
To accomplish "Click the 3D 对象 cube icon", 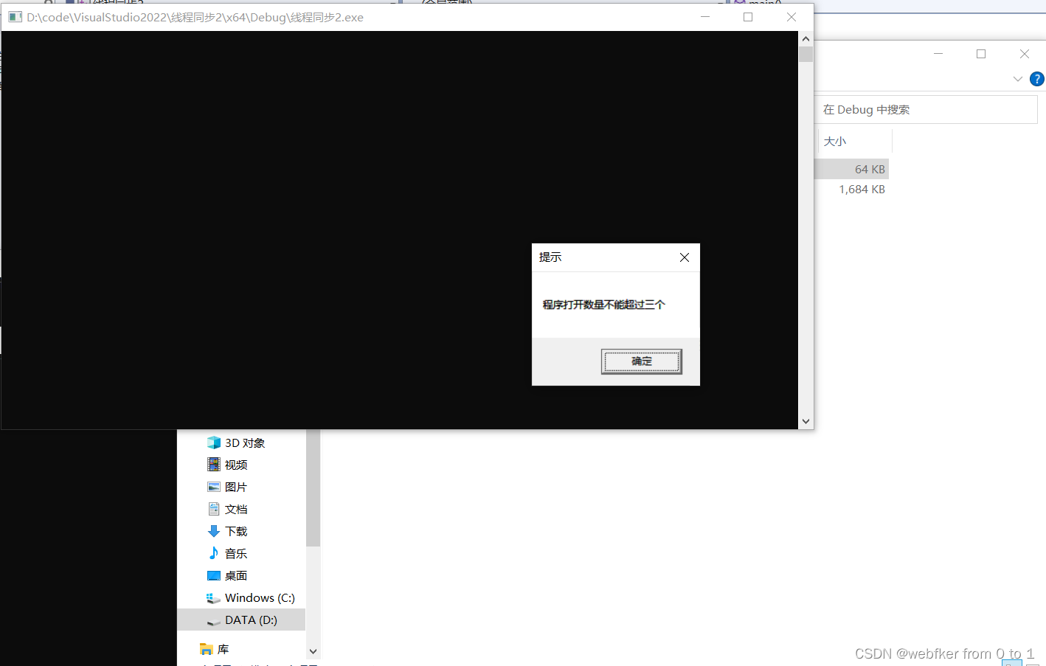I will click(214, 443).
